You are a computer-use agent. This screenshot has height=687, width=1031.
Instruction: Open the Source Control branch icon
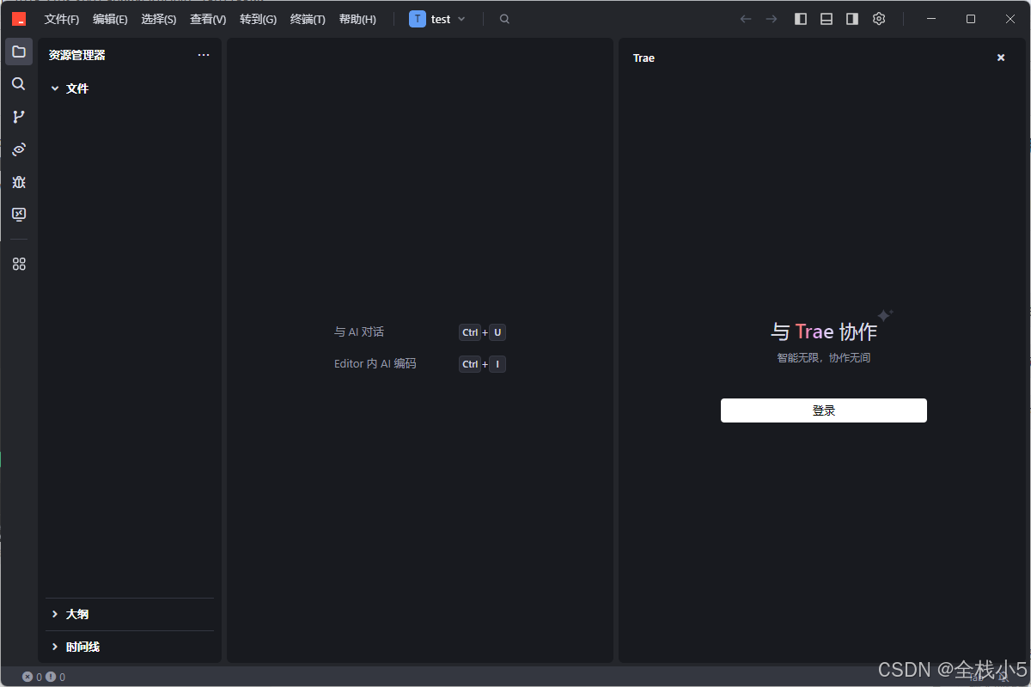(19, 117)
